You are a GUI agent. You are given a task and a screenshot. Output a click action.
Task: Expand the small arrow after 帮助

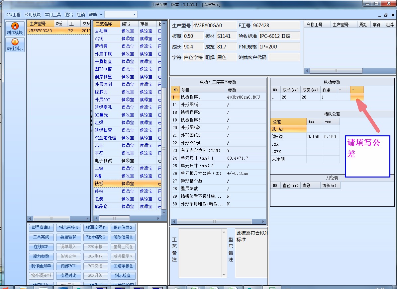coord(101,15)
